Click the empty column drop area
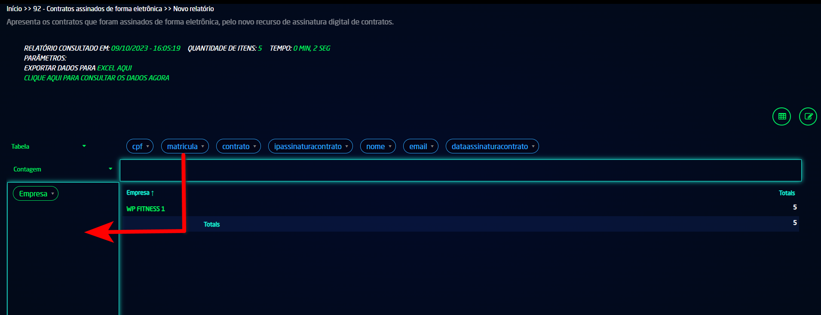This screenshot has width=821, height=315. pos(460,170)
